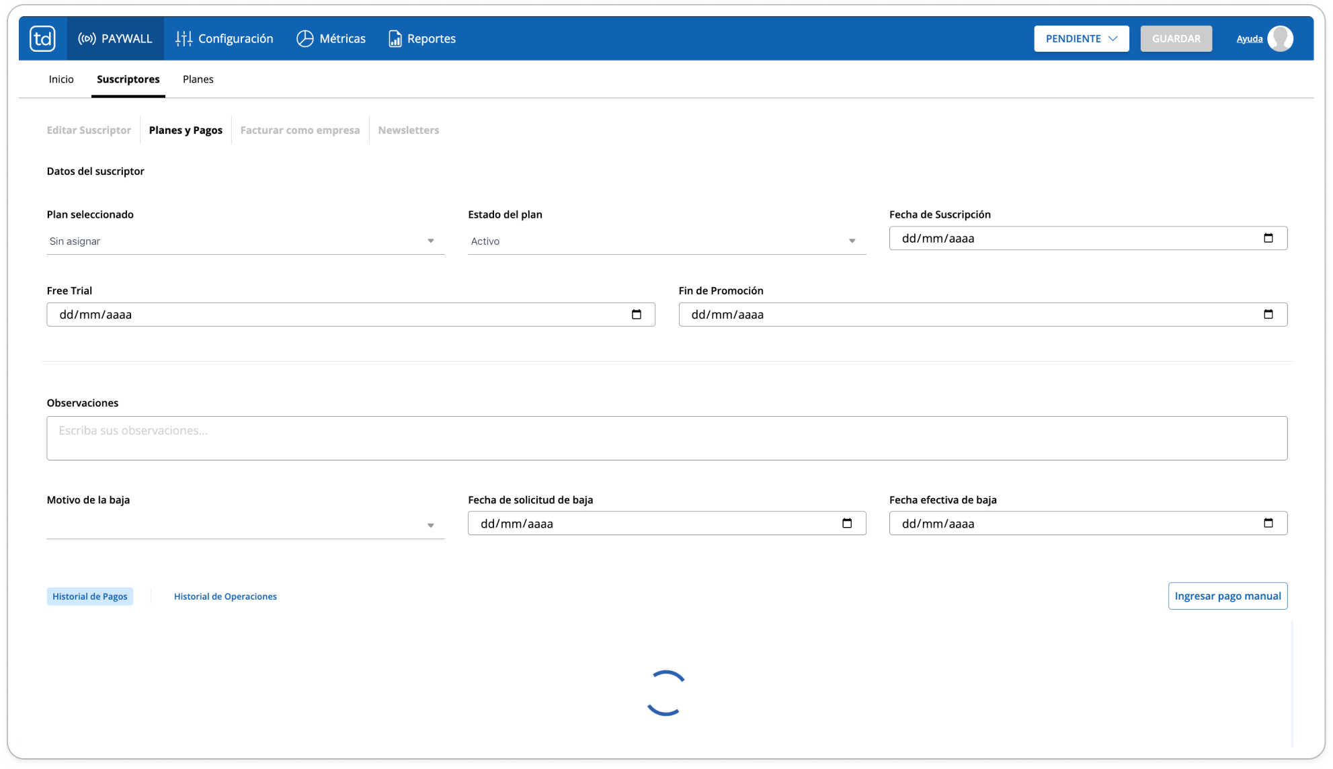Select the Historial de Pagos tab

point(90,597)
